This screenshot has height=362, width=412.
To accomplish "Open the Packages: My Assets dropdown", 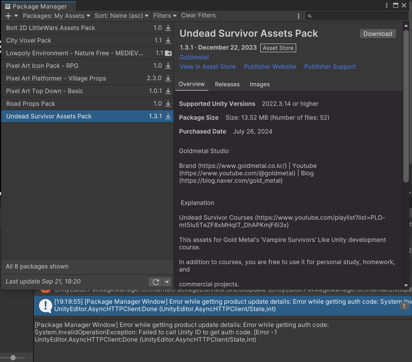I will 56,16.
